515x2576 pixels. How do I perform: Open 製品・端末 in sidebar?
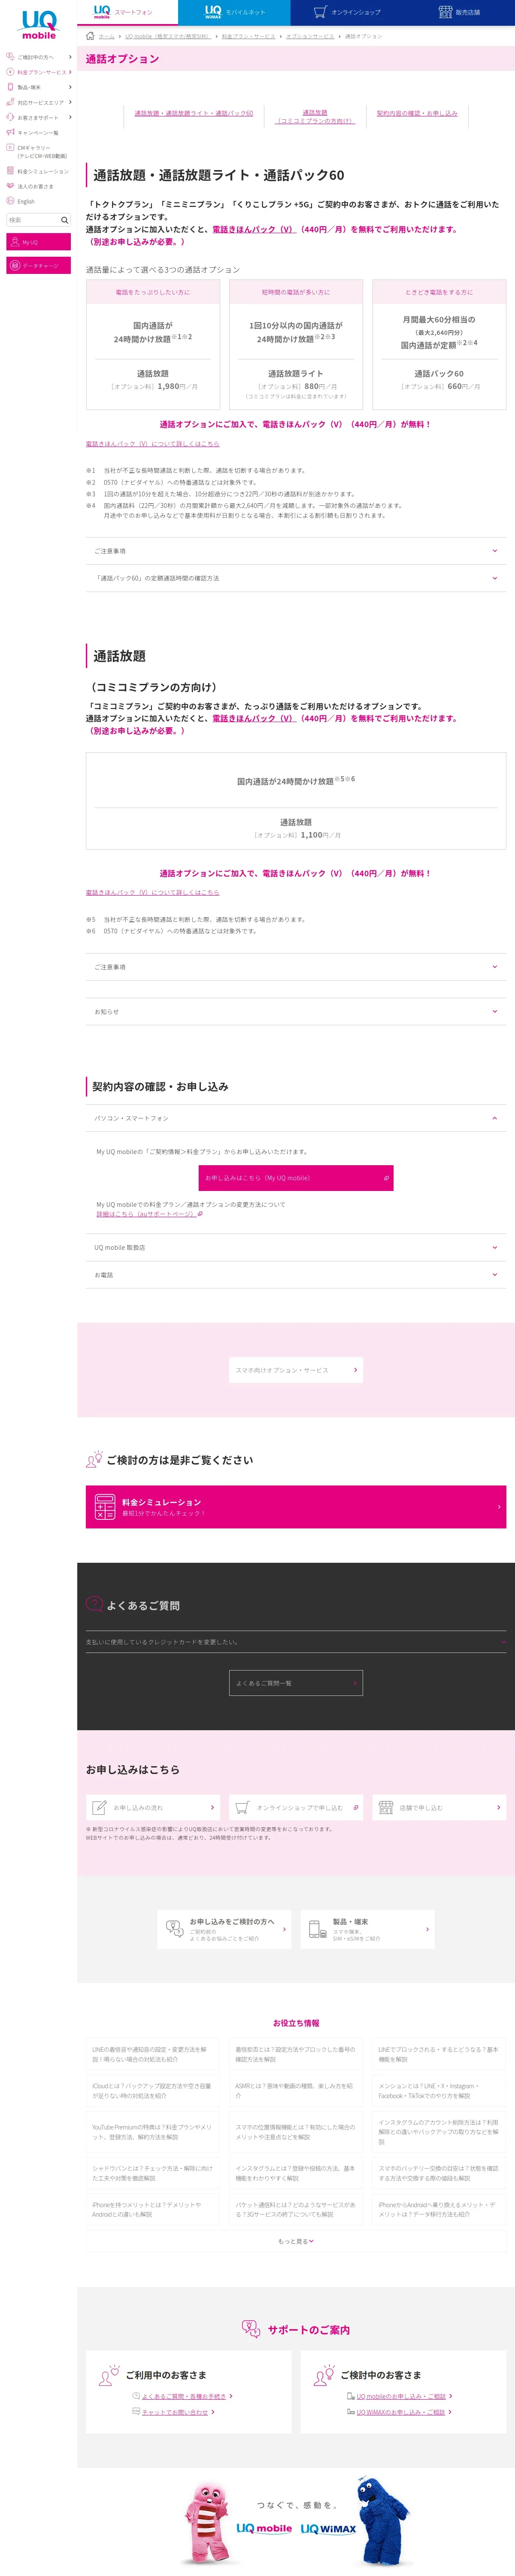39,87
